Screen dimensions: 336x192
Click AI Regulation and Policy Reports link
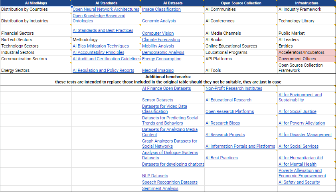pyautogui.click(x=103, y=70)
